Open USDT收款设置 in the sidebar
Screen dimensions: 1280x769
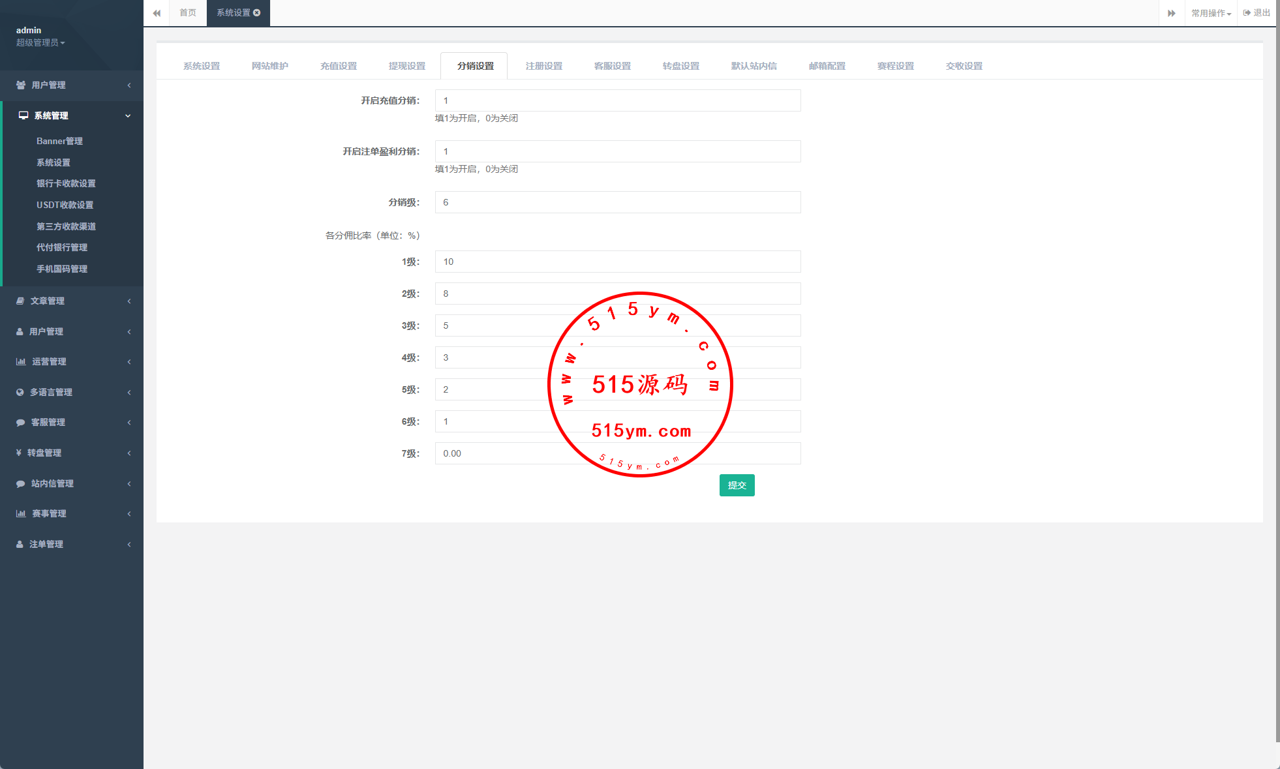click(65, 205)
